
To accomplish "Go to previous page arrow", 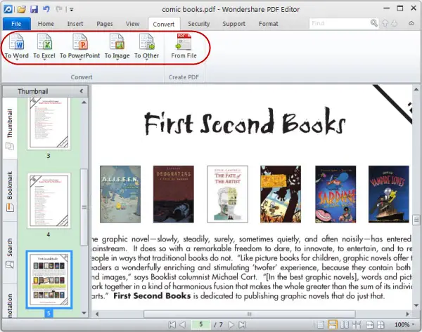I will click(x=183, y=325).
